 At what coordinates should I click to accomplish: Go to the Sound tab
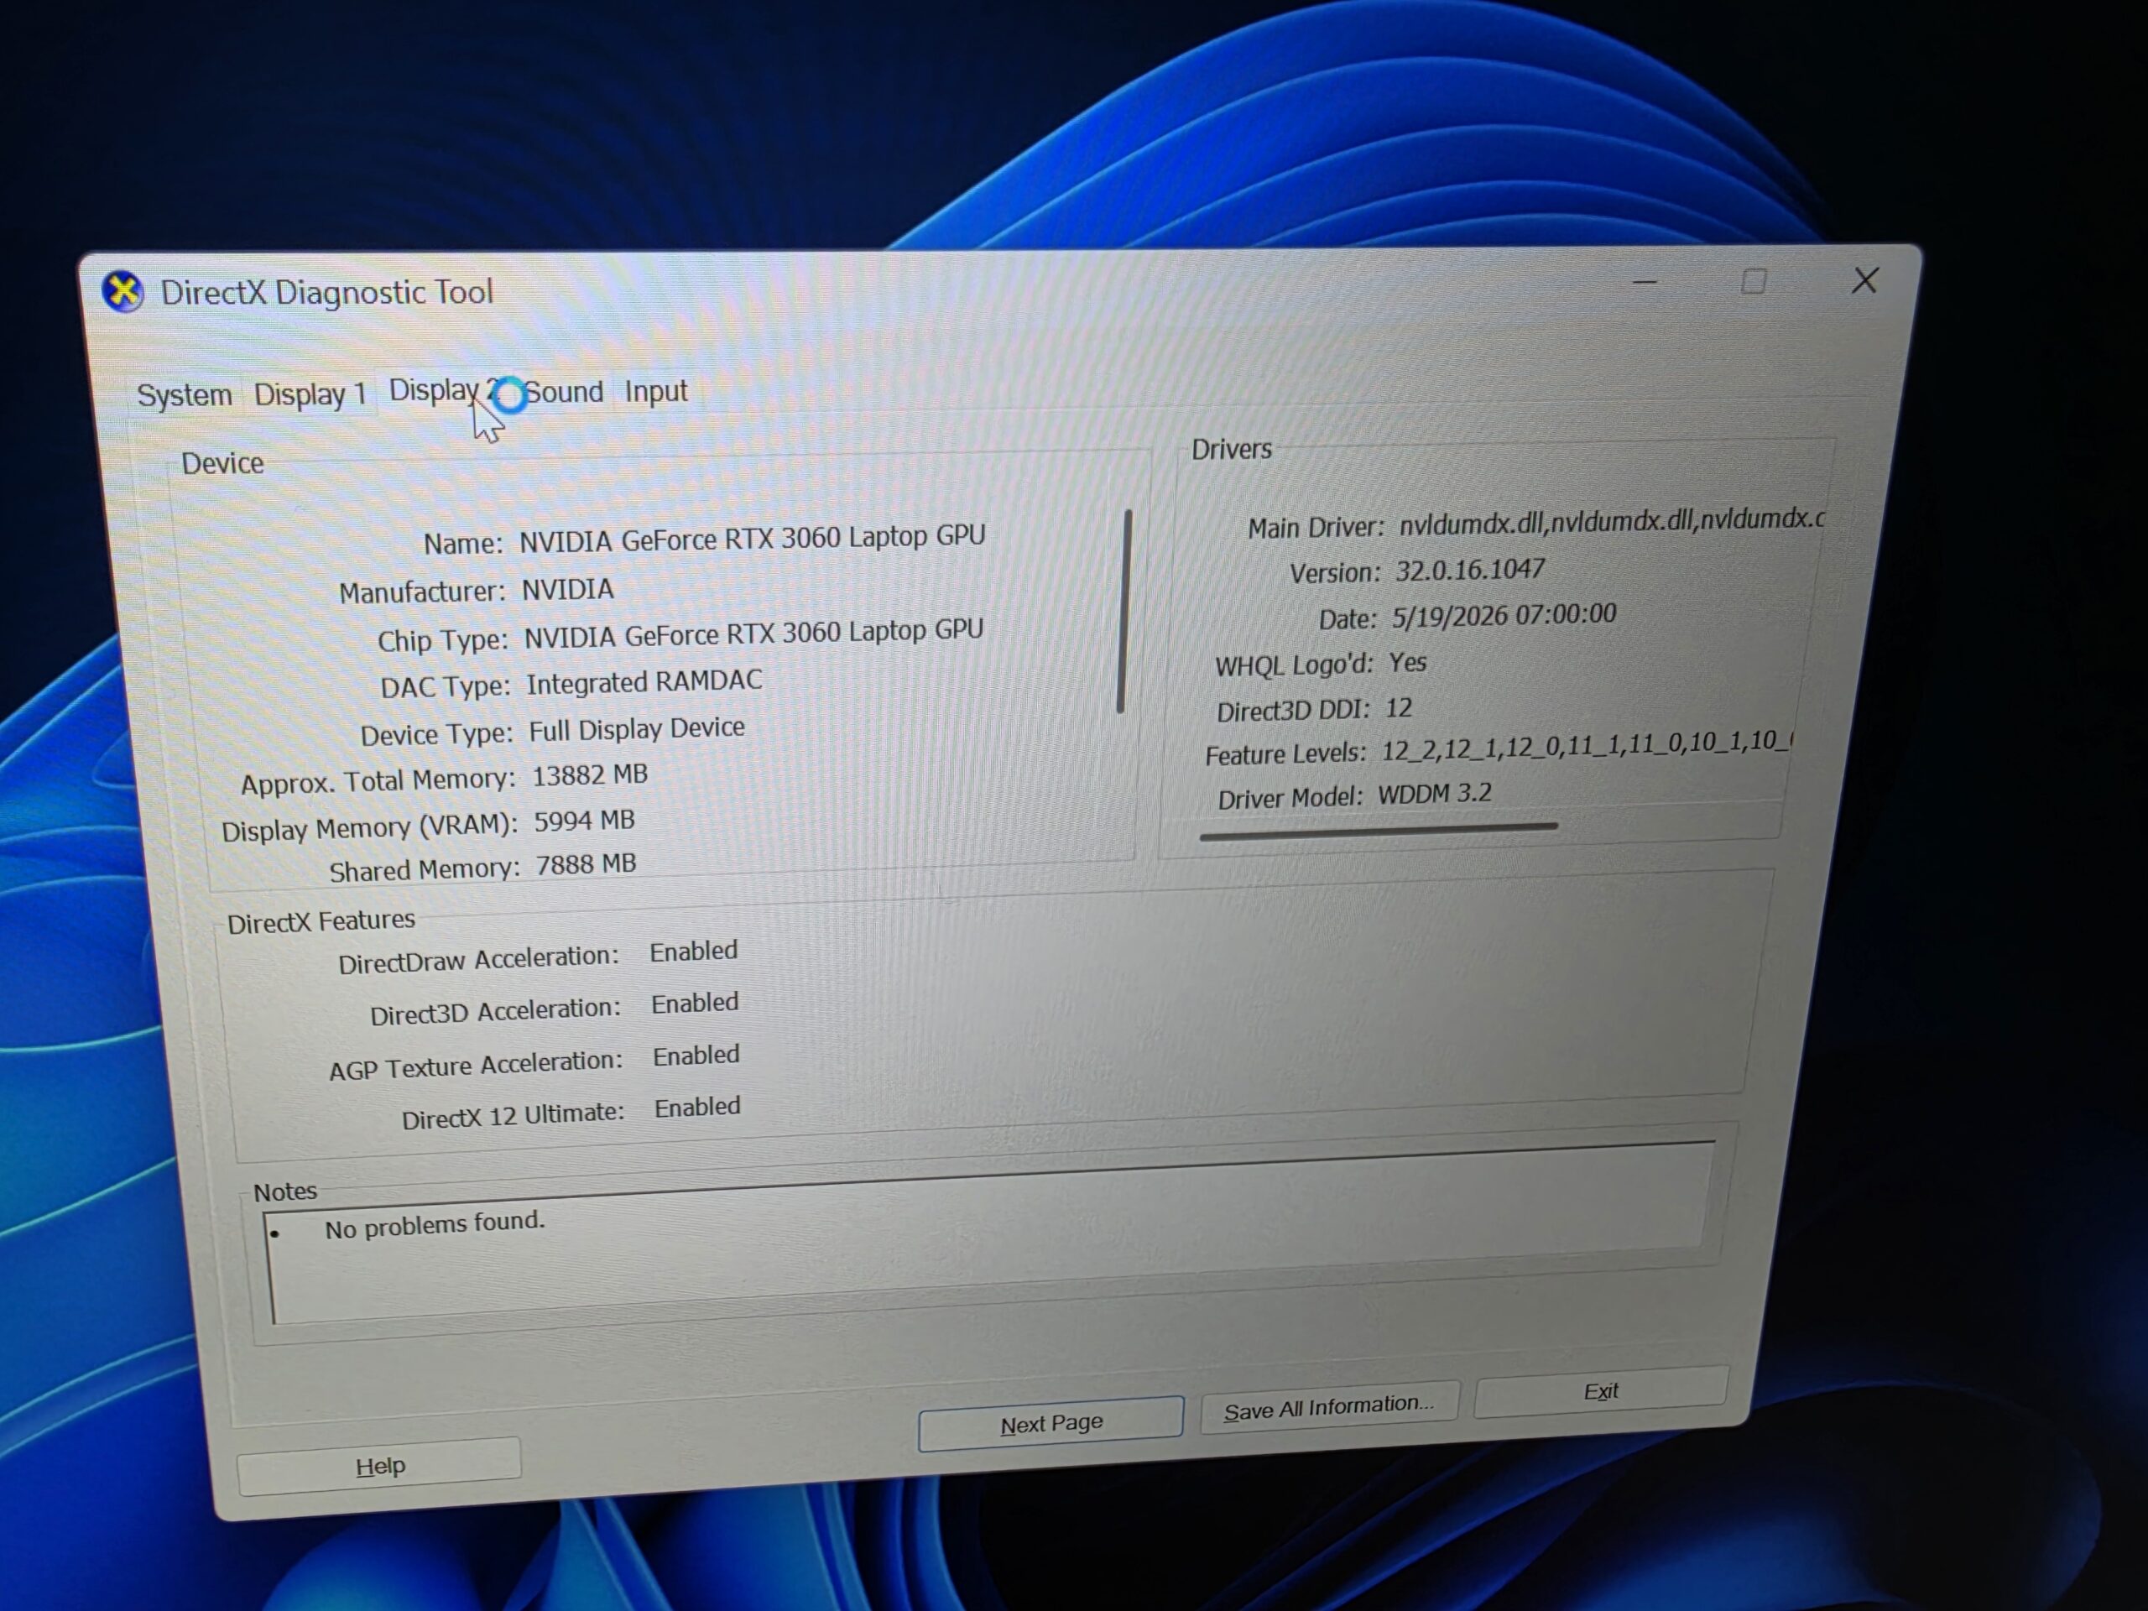pos(563,393)
